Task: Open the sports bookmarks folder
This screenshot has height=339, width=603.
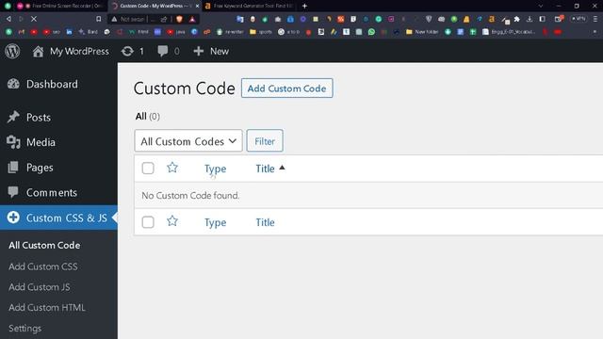Action: click(x=261, y=32)
